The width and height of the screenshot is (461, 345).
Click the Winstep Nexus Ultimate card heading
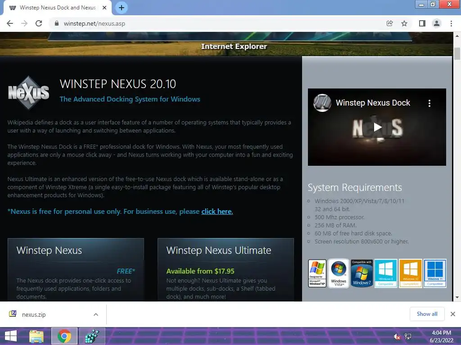pyautogui.click(x=218, y=250)
